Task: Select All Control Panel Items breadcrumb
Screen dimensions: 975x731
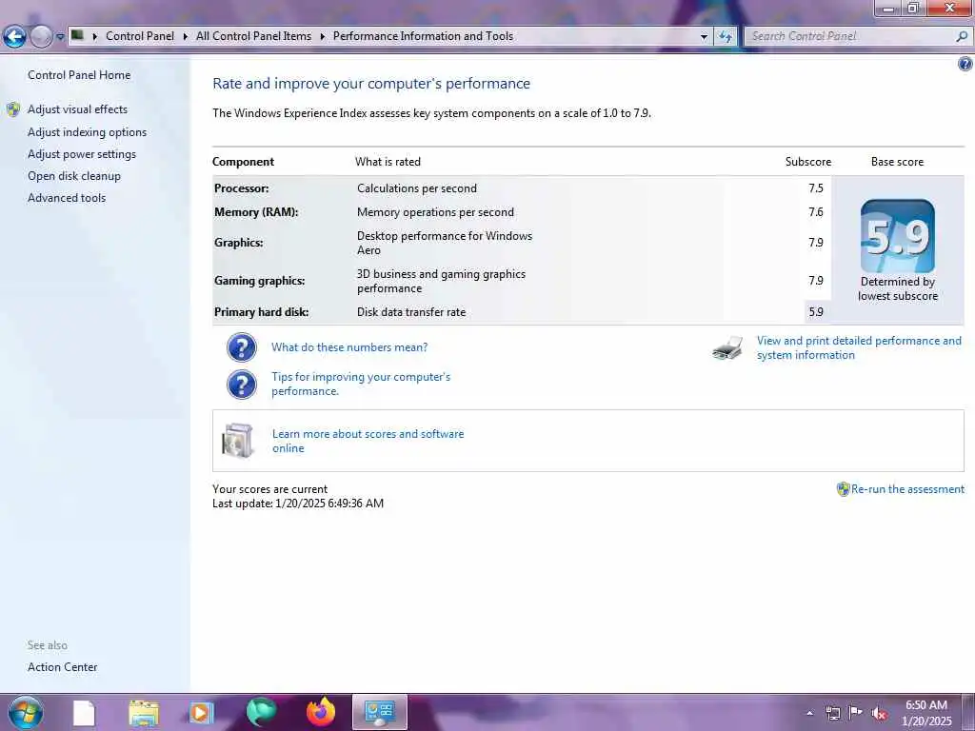Action: (253, 36)
